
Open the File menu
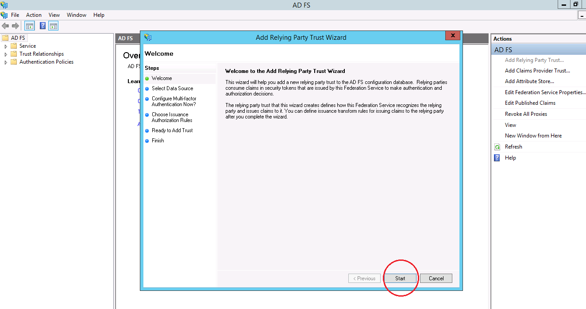(x=15, y=15)
